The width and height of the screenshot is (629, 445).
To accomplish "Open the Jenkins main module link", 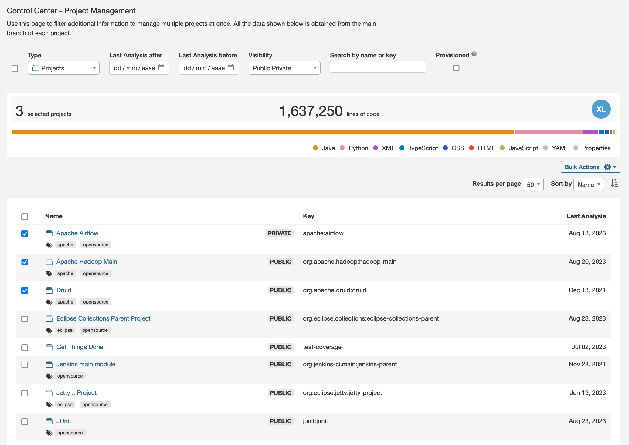I will tap(86, 364).
